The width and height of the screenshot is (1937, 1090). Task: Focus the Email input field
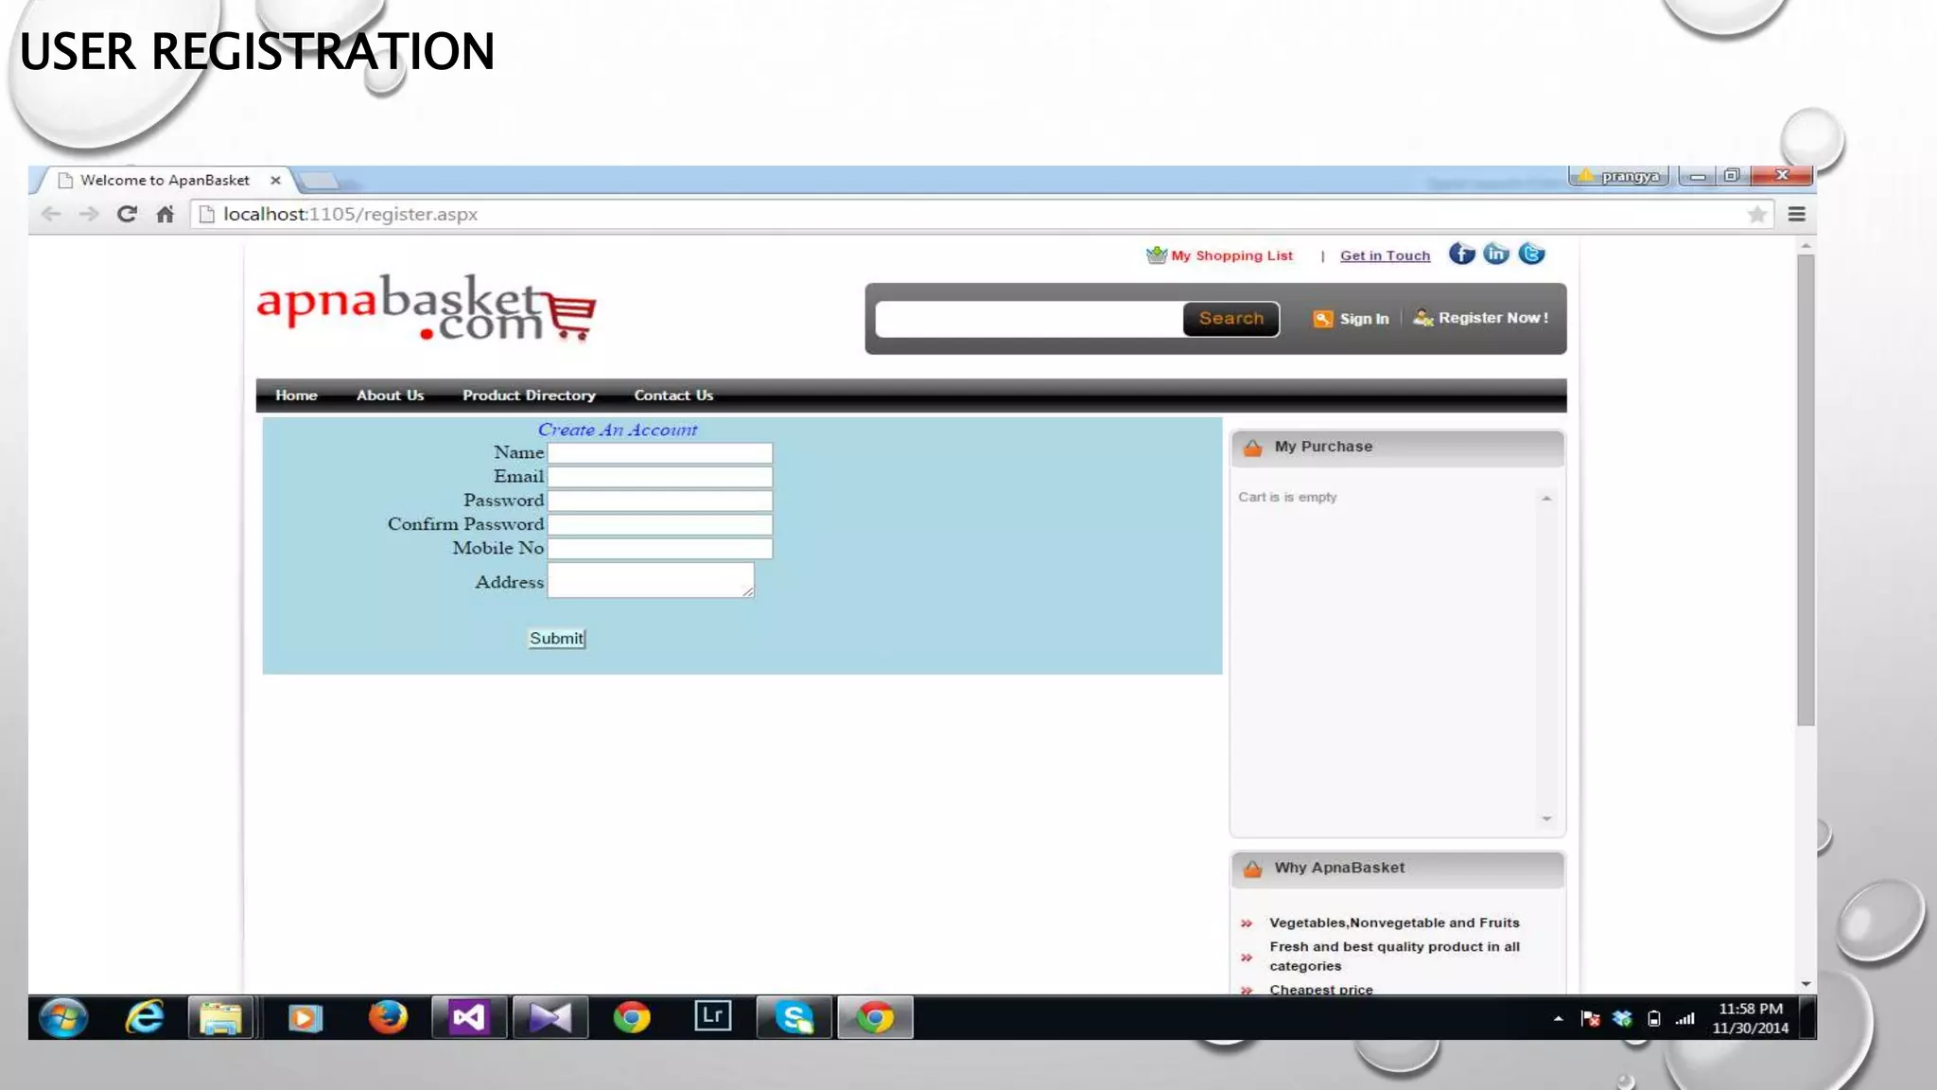click(x=660, y=477)
